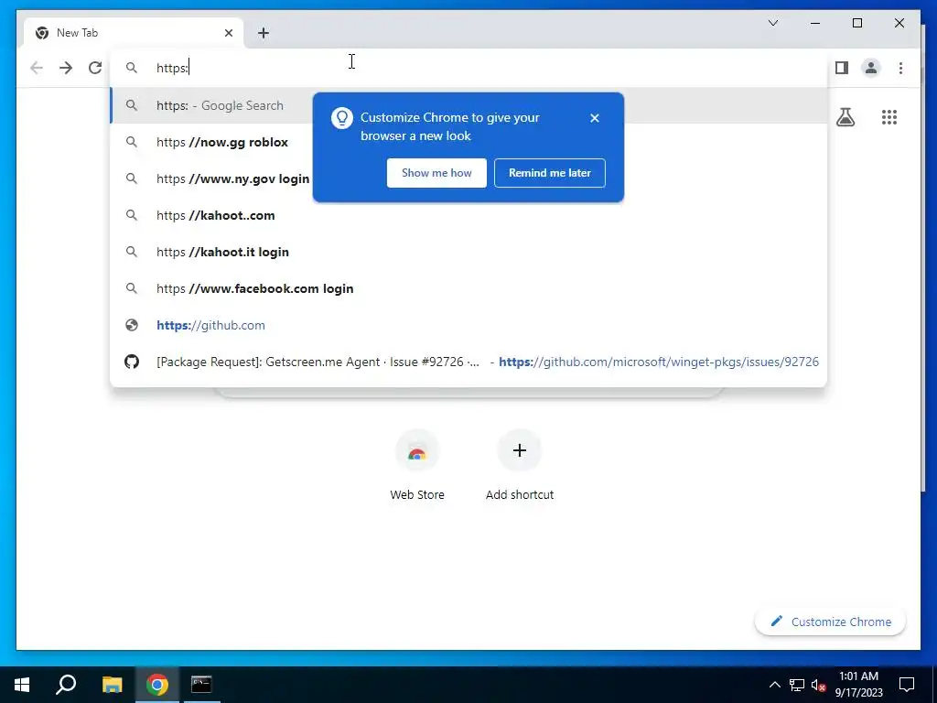Dismiss the Customize Chrome tip with X

click(x=595, y=118)
